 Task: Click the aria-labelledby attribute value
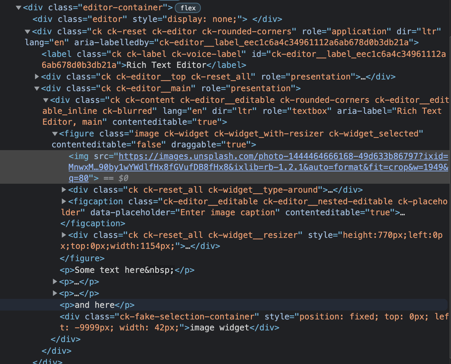tap(284, 43)
